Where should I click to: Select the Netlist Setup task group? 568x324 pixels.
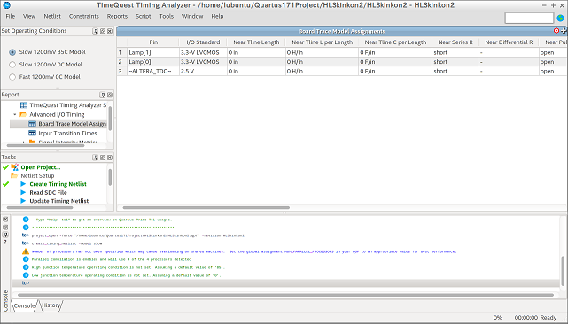pos(37,175)
